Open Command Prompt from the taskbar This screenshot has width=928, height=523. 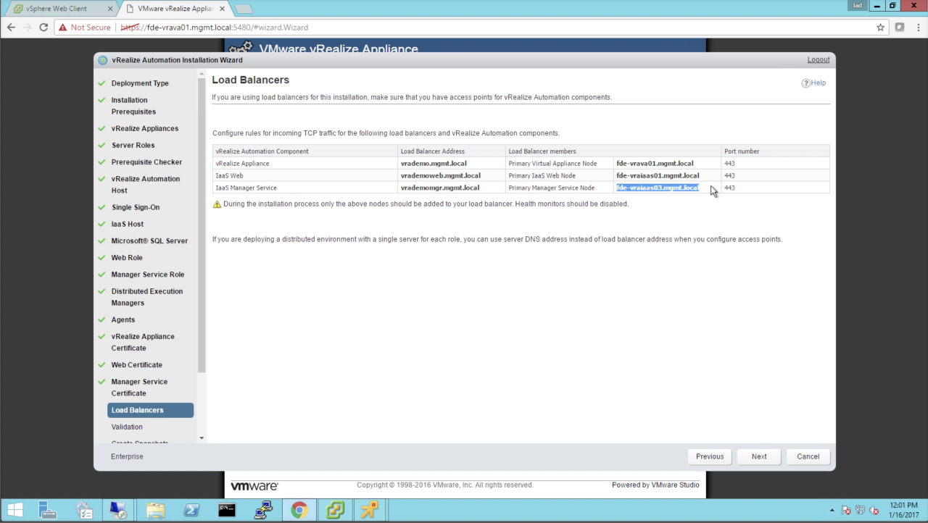227,510
